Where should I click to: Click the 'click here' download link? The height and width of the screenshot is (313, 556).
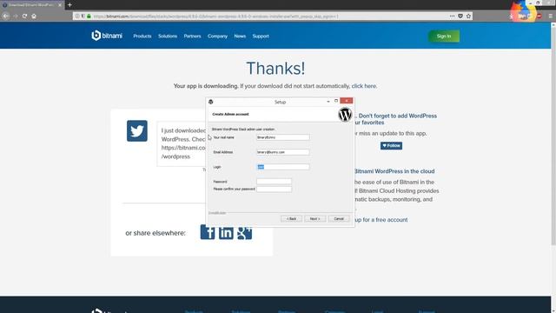coord(363,86)
